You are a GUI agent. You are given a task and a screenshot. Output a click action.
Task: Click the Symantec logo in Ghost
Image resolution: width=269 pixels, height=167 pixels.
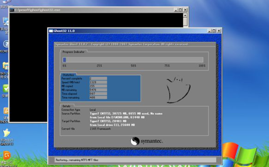click(146, 141)
